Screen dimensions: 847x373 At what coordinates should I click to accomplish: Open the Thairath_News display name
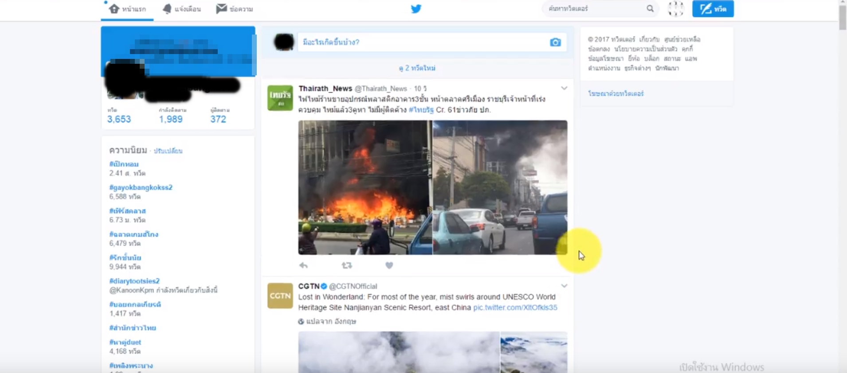pos(325,89)
